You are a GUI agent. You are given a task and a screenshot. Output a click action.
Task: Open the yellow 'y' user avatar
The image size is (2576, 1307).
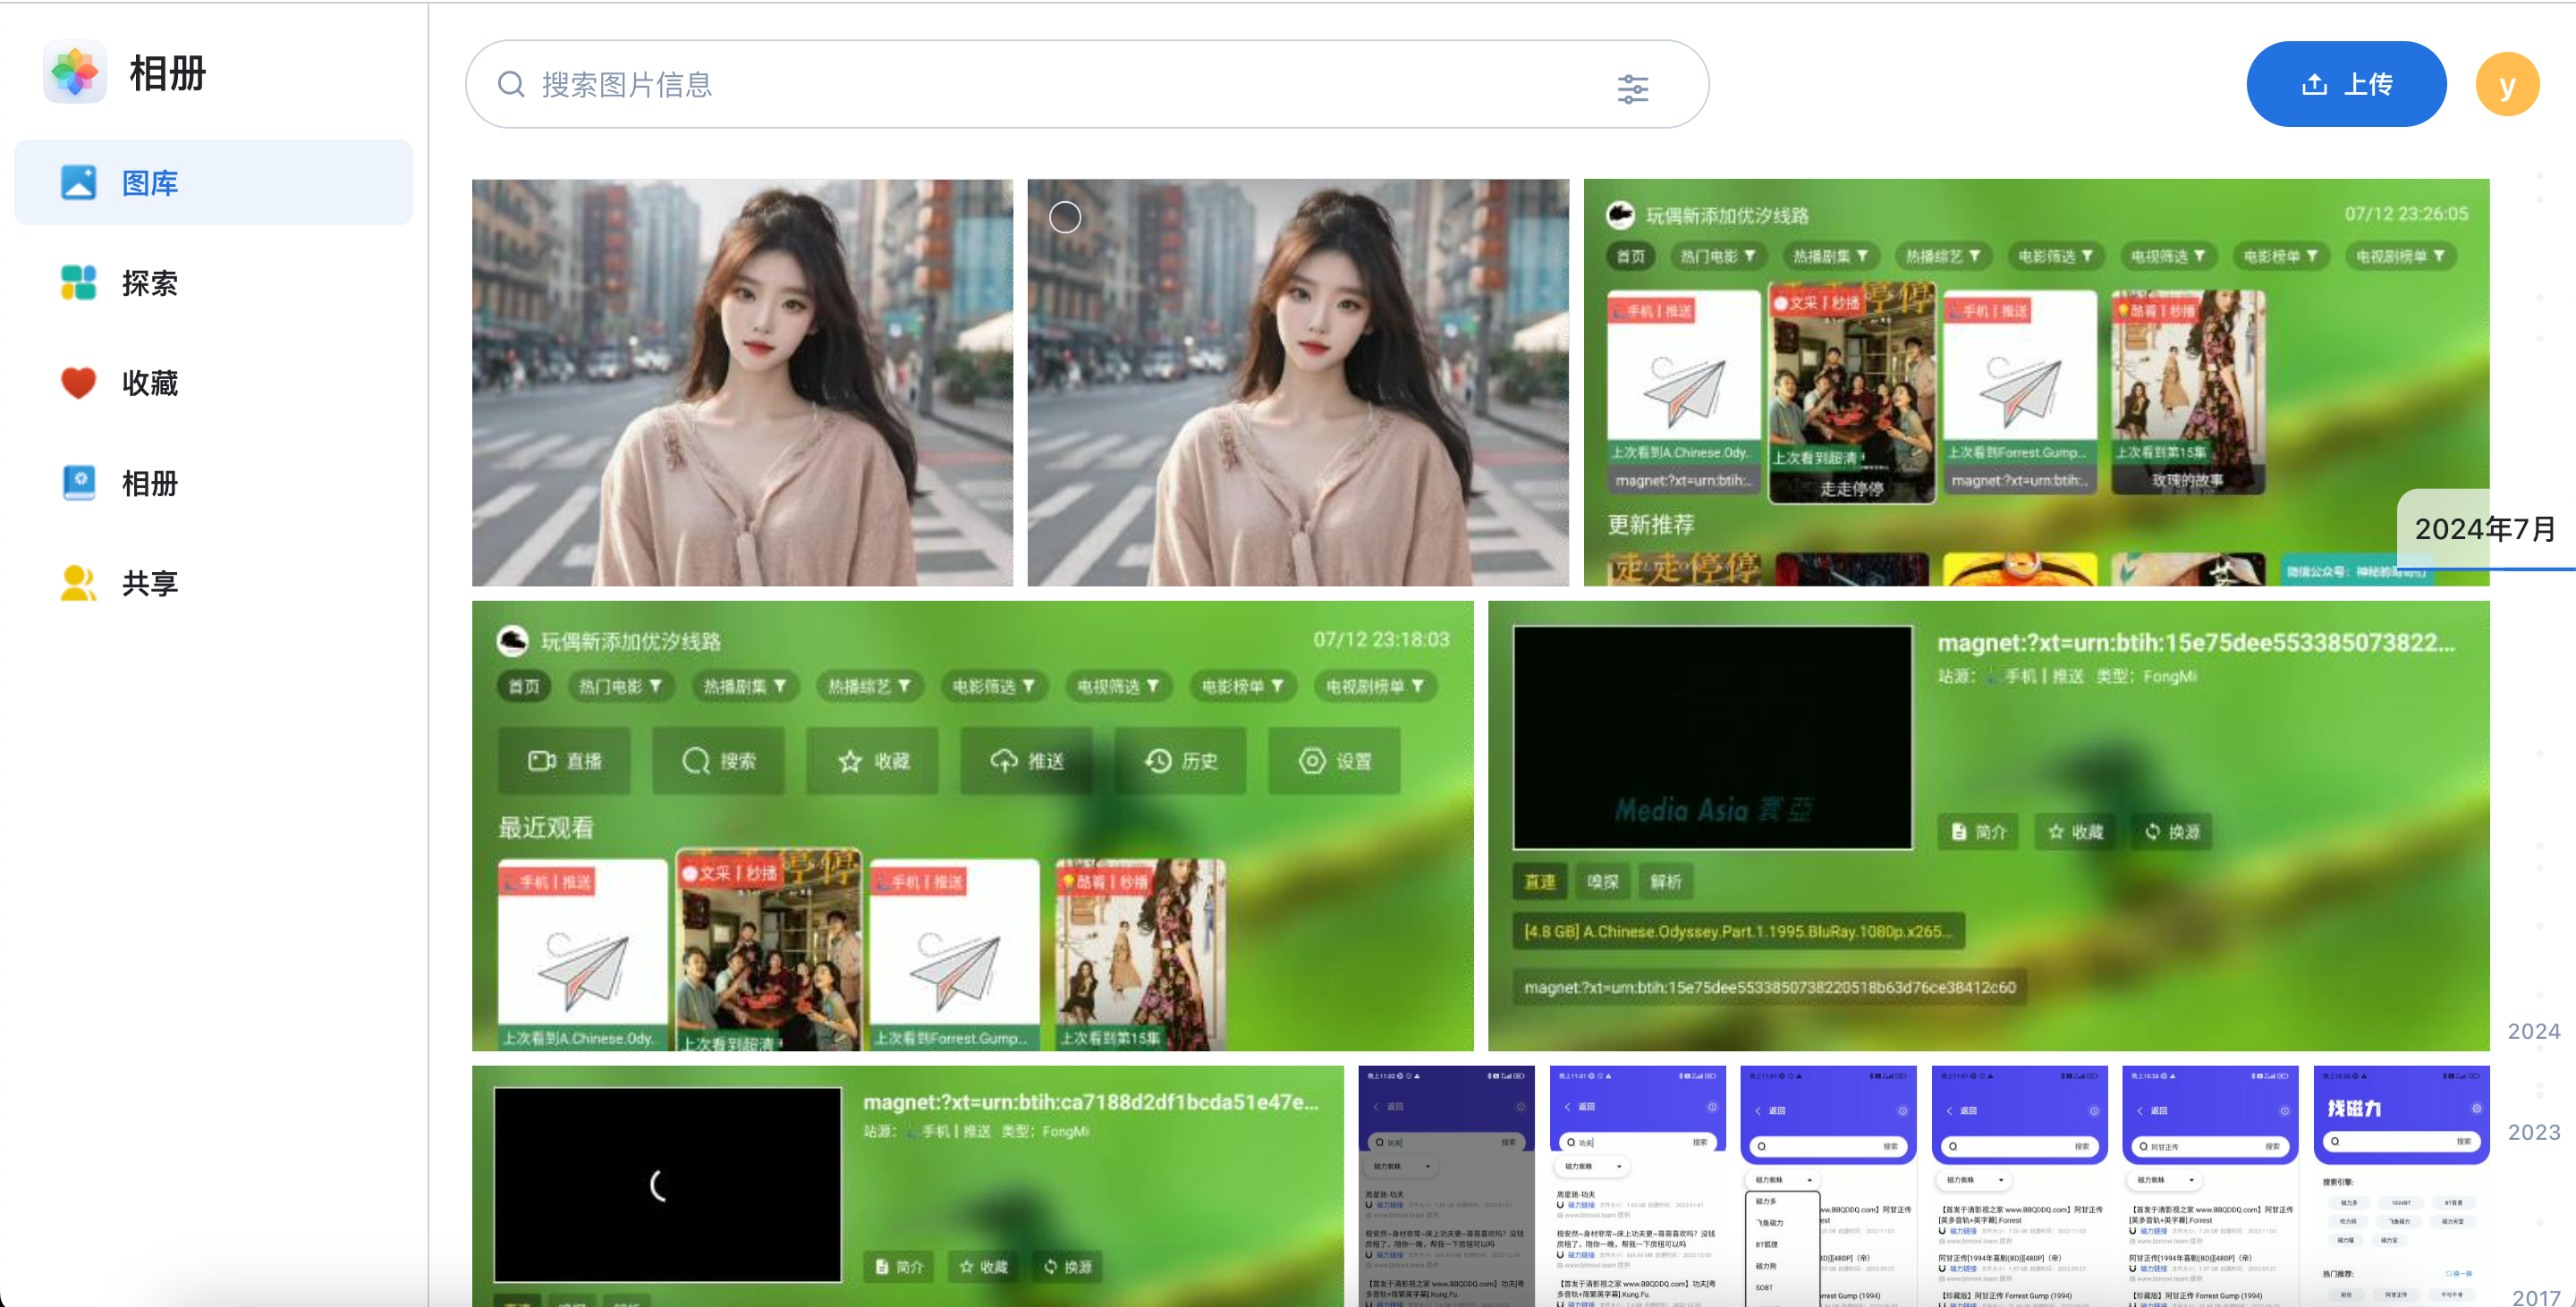[2507, 85]
